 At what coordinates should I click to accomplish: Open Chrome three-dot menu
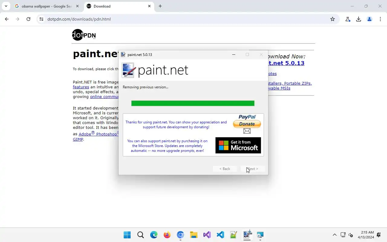click(x=380, y=19)
